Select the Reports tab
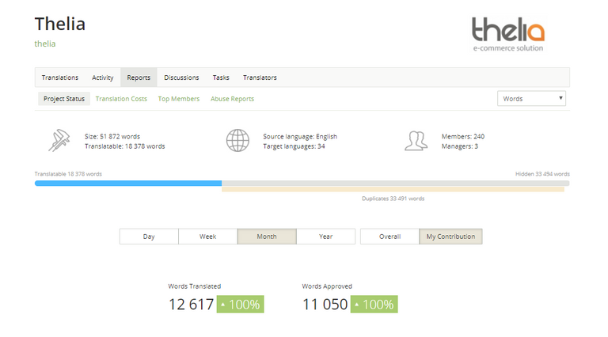 [139, 78]
